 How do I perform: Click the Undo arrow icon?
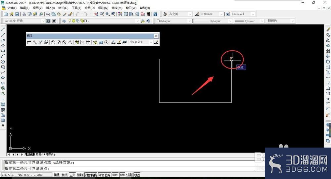77,14
